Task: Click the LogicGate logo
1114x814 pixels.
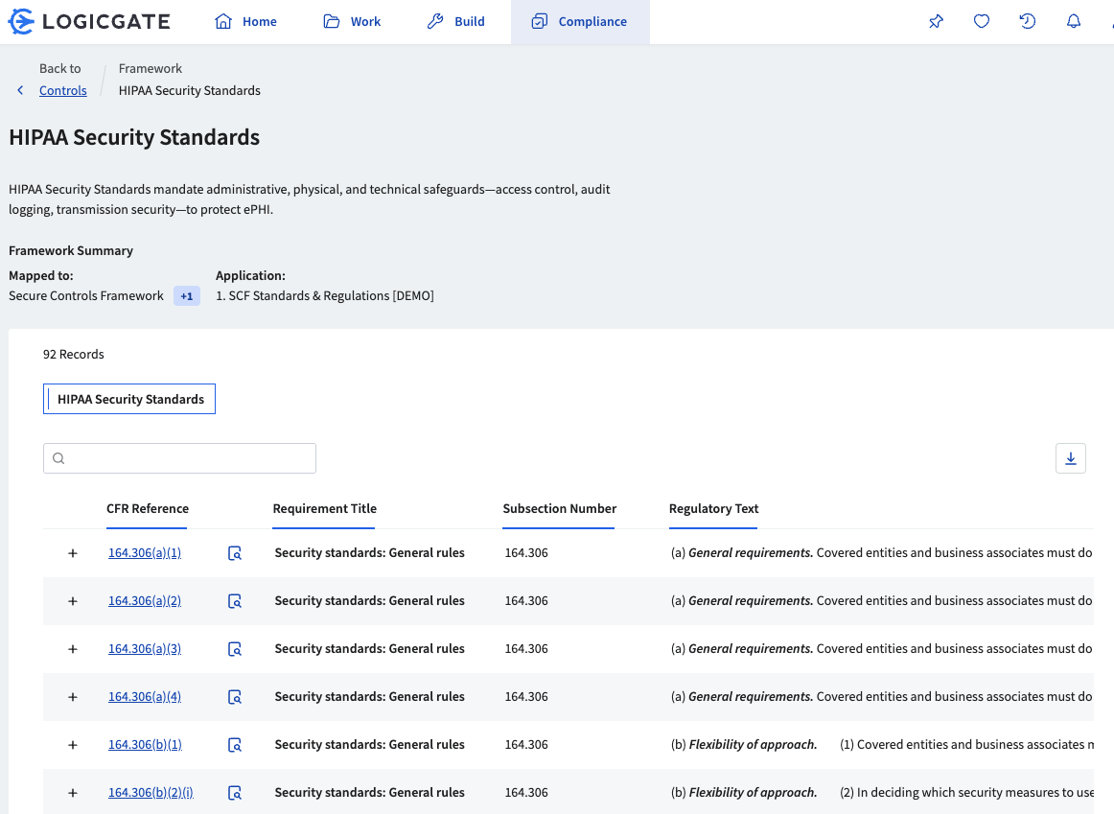Action: [x=89, y=21]
